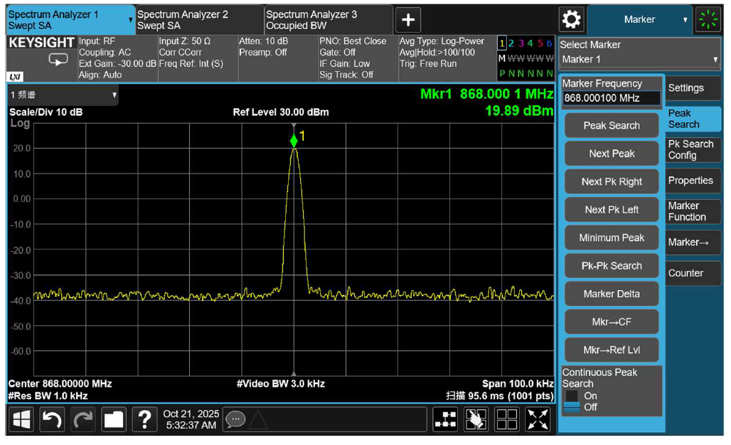Click the full-screen expand icon

tap(538, 419)
